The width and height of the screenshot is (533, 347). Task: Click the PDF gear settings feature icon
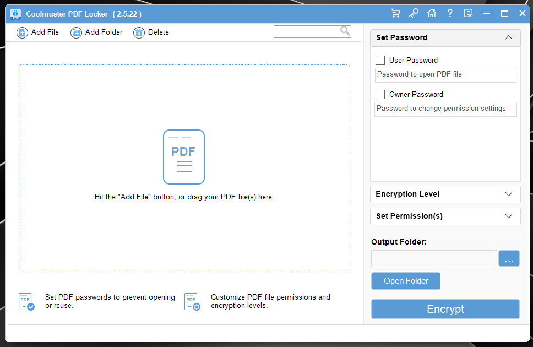[x=192, y=302]
